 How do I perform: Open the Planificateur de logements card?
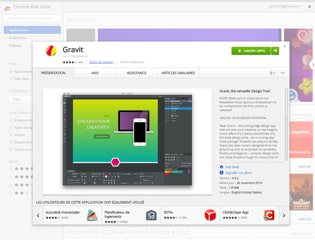tap(131, 215)
